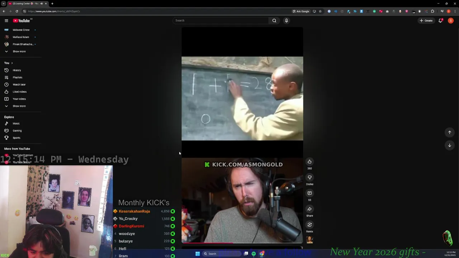Screen dimensions: 459x258
Task: Open a new browser tab
Action: point(52,4)
